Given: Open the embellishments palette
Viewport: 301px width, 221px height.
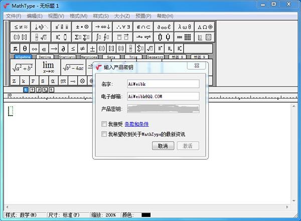Looking at the screenshot, I should [62, 27].
